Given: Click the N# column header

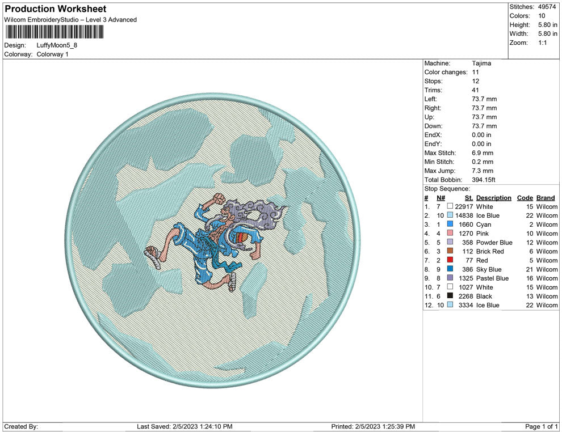Looking at the screenshot, I should tap(441, 198).
